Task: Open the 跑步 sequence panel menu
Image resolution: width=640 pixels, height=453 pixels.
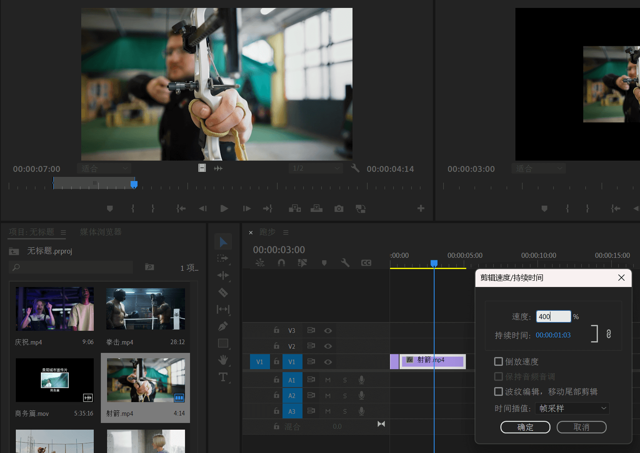Action: (x=286, y=232)
